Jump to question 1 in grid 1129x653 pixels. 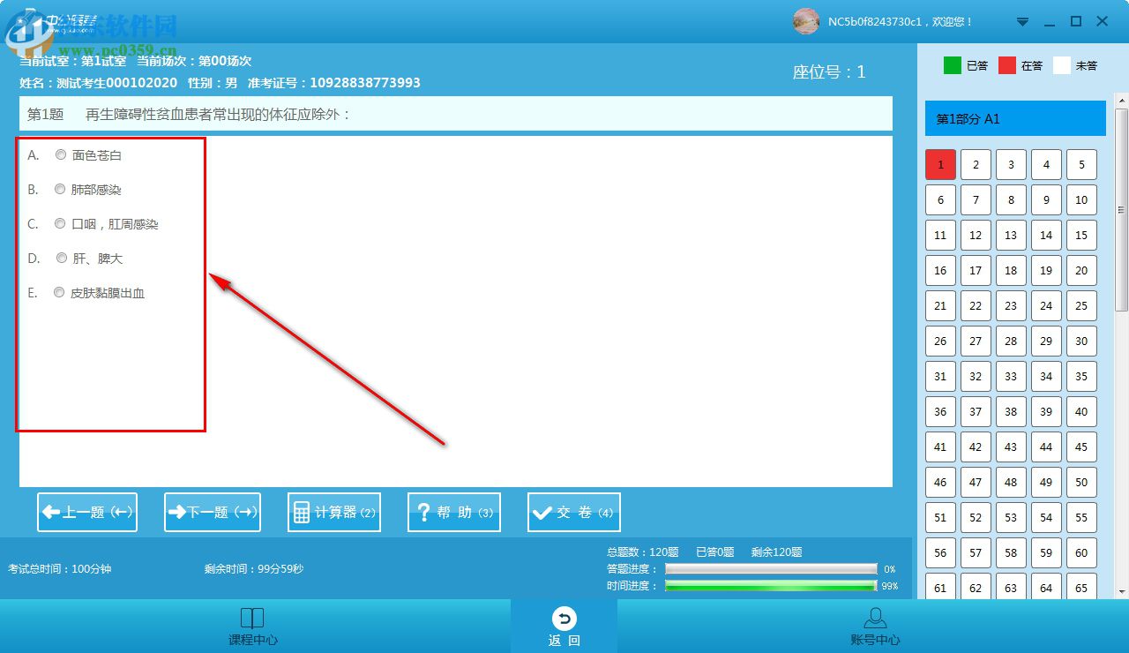(x=940, y=164)
